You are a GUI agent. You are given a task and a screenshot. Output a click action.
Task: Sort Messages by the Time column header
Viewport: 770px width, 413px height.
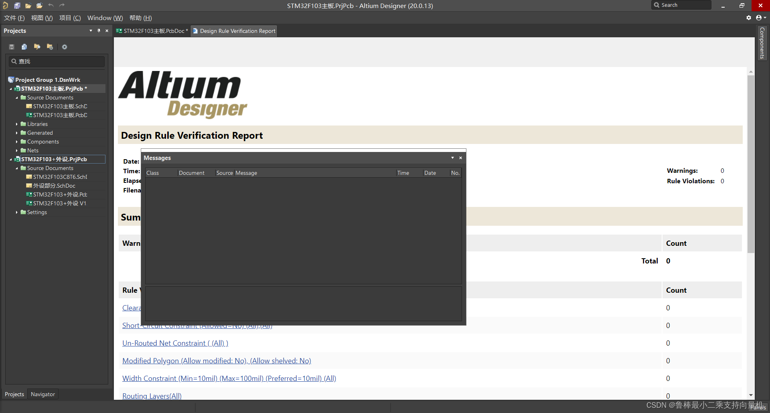point(409,173)
